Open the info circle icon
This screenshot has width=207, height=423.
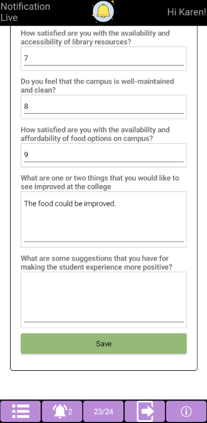pyautogui.click(x=186, y=411)
